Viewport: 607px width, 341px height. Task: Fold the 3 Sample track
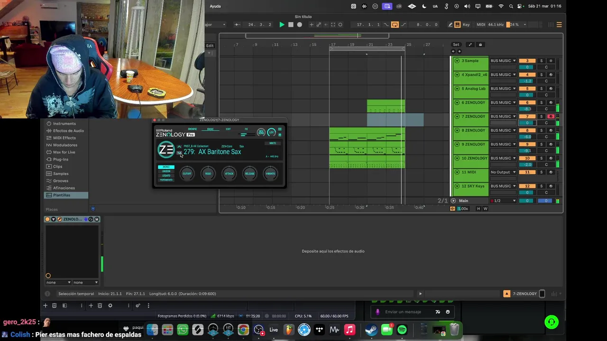[457, 61]
